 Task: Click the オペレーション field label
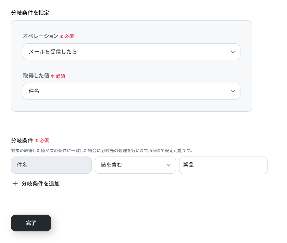(x=40, y=36)
